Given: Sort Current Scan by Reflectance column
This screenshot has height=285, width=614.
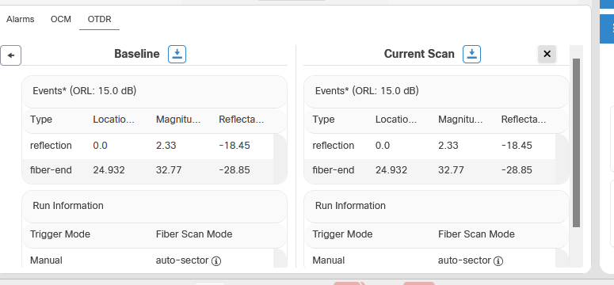Looking at the screenshot, I should 524,120.
